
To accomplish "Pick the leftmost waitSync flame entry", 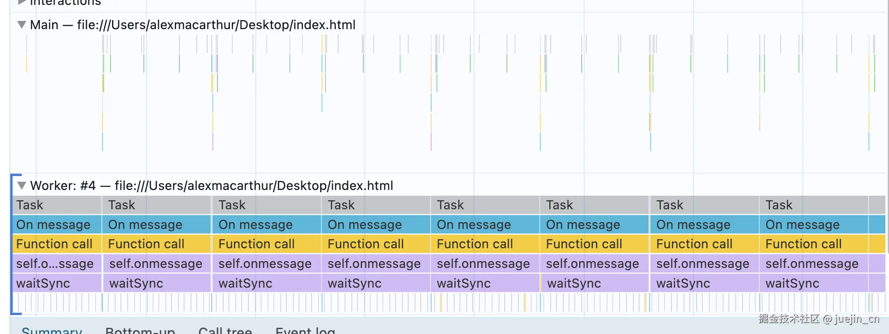I will point(43,284).
